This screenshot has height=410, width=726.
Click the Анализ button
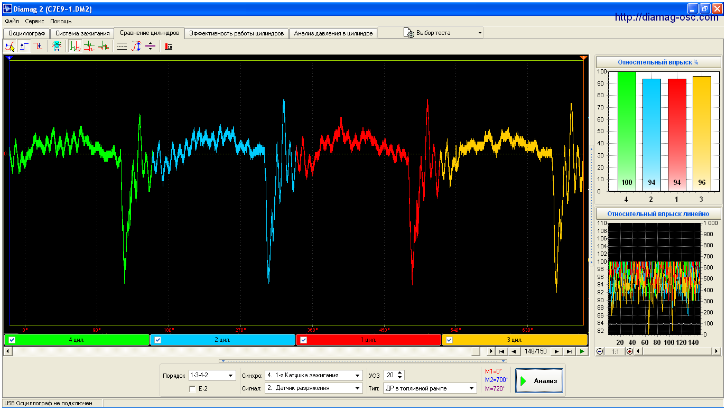pyautogui.click(x=538, y=380)
